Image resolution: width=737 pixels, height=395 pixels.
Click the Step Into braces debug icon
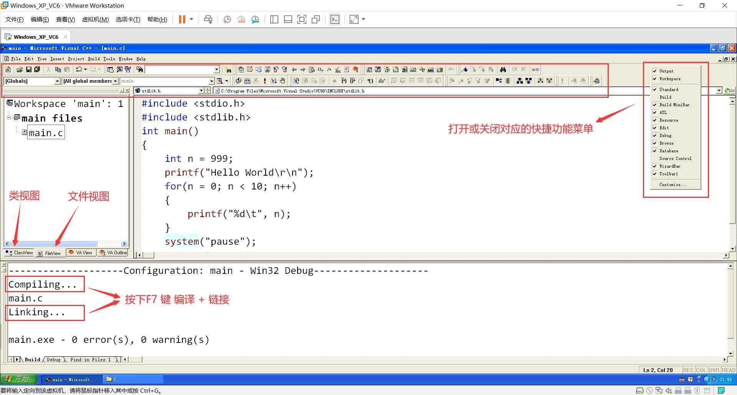click(344, 81)
